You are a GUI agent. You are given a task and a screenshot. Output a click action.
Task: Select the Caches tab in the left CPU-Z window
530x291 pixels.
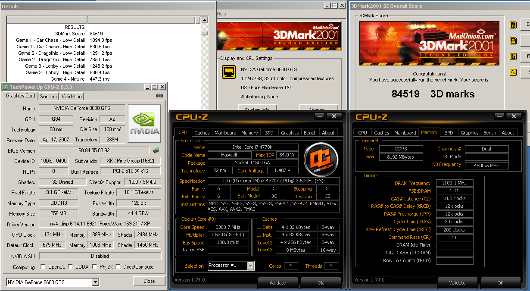pyautogui.click(x=202, y=133)
